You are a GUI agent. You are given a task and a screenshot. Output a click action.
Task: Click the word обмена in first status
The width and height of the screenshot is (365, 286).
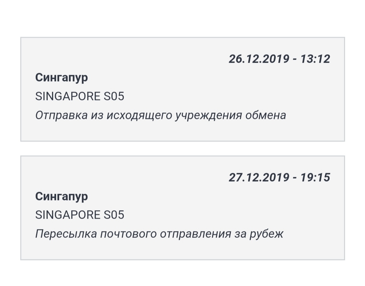tap(266, 115)
